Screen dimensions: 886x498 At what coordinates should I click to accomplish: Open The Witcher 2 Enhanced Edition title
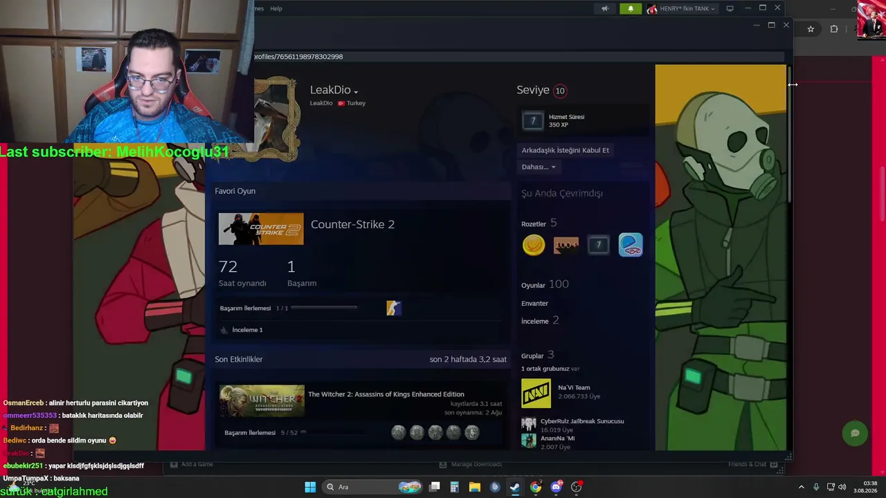pos(386,394)
